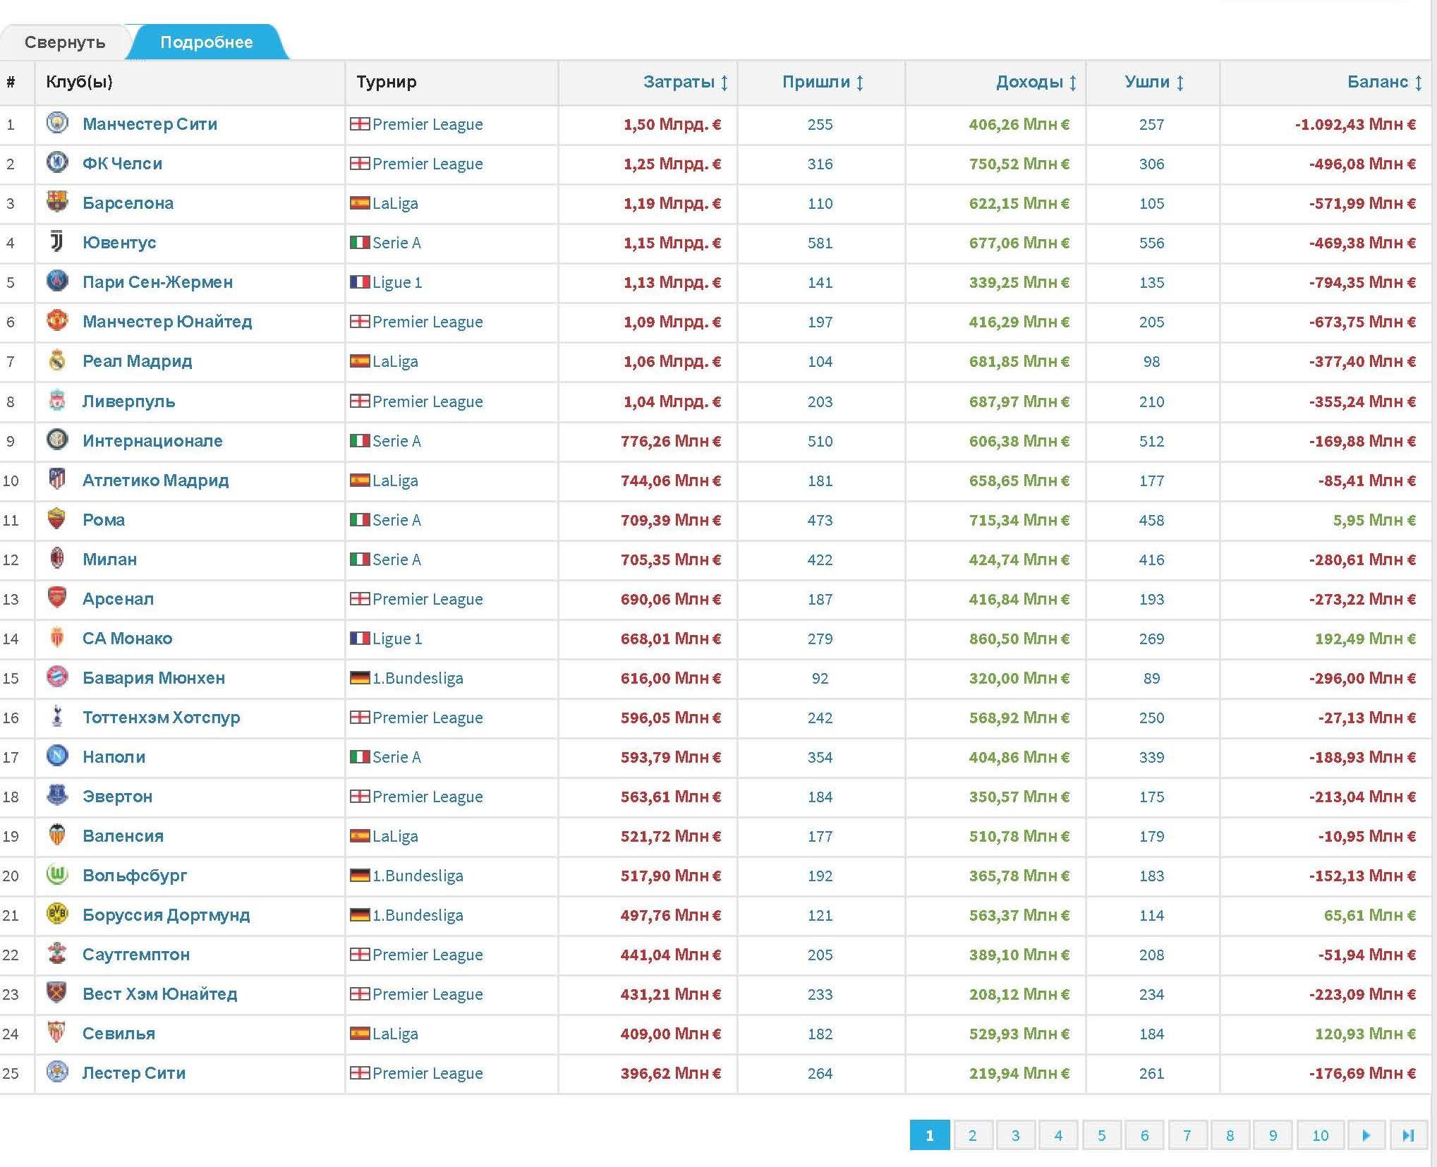Open the Боруссия Дортмунд club link
1437x1167 pixels.
[166, 915]
